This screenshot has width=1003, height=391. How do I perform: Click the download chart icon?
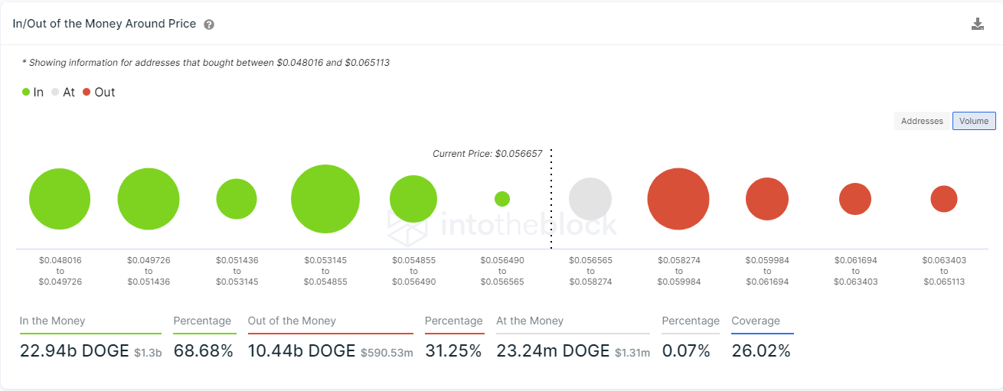point(977,24)
